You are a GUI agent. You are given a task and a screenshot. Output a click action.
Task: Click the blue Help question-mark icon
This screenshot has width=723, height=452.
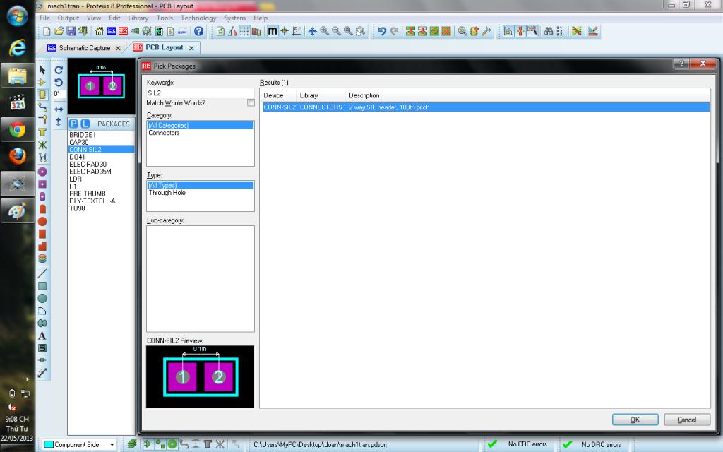[198, 31]
